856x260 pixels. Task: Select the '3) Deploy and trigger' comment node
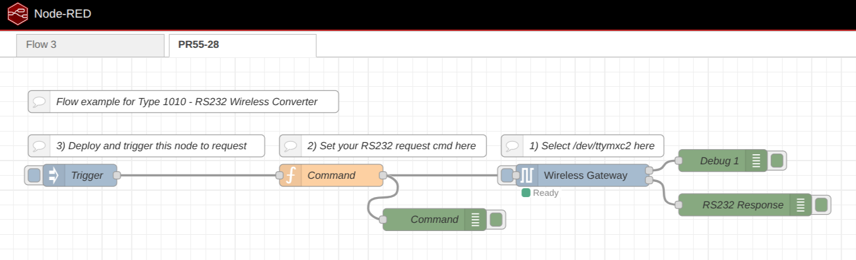tap(146, 145)
